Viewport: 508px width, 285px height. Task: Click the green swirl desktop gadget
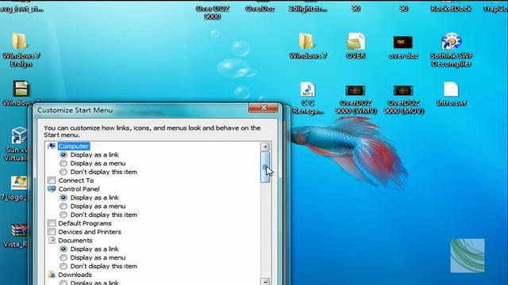(x=468, y=256)
